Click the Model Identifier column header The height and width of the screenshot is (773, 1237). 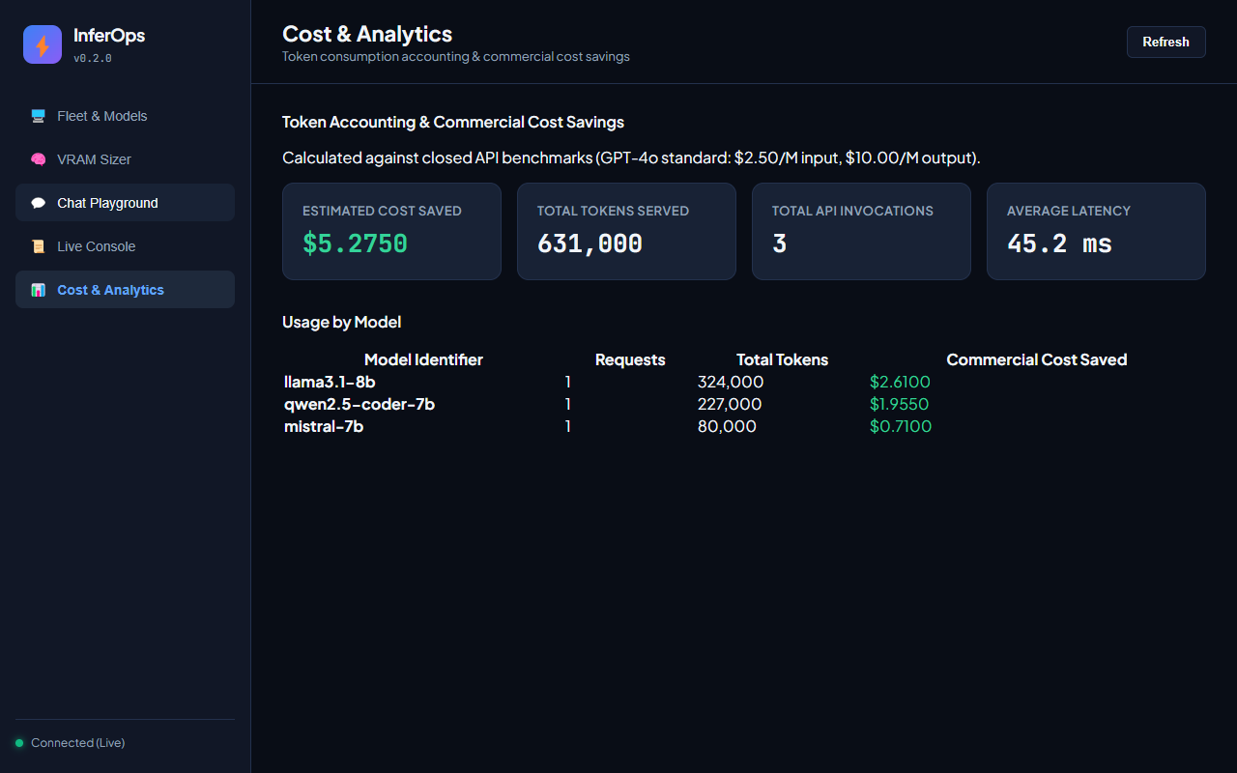[x=423, y=359]
